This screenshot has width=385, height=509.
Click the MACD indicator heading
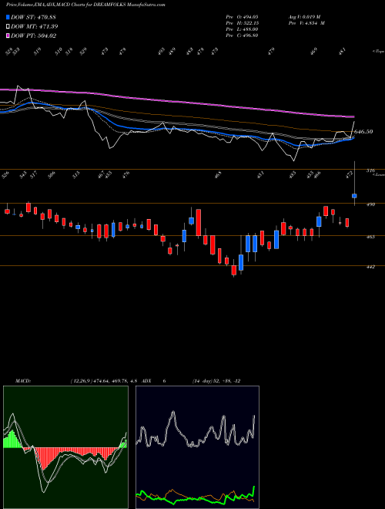(23, 381)
